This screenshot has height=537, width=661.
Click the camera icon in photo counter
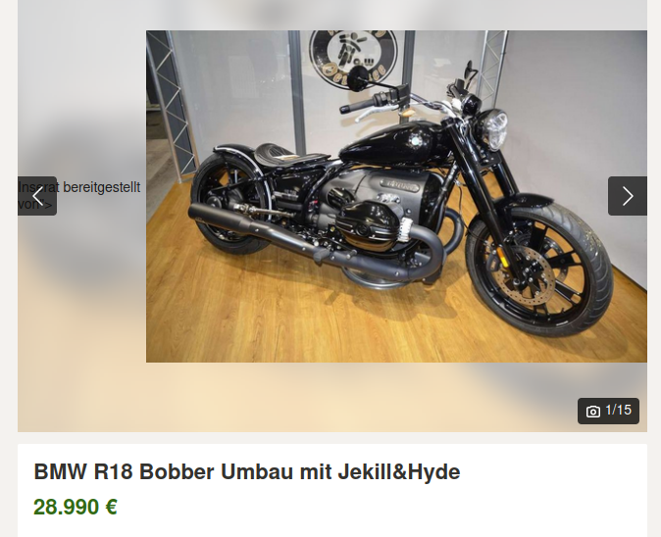click(x=593, y=411)
